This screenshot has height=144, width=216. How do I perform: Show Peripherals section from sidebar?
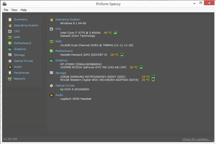[22, 73]
